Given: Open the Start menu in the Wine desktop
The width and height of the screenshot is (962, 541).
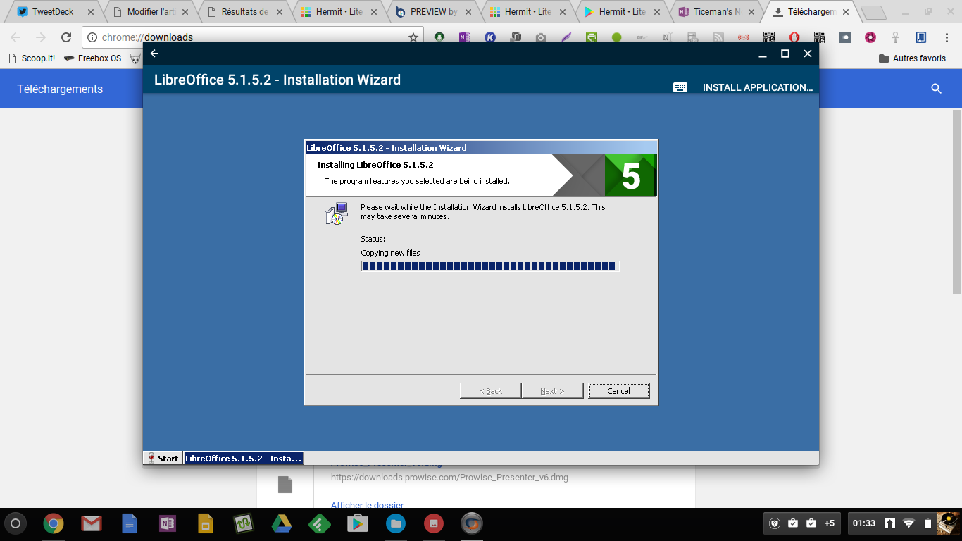Looking at the screenshot, I should (163, 458).
